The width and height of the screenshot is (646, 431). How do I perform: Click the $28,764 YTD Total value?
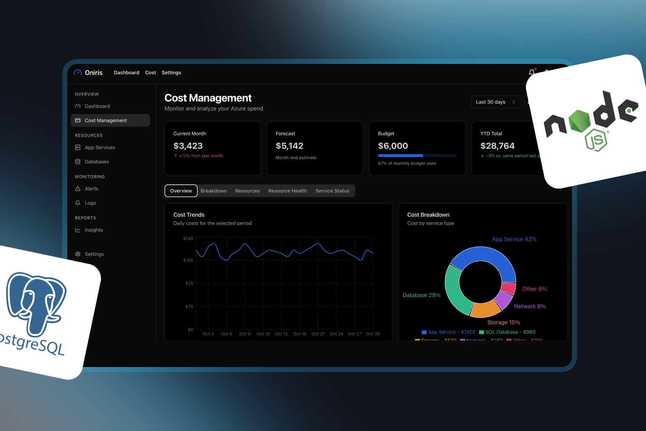(x=498, y=146)
